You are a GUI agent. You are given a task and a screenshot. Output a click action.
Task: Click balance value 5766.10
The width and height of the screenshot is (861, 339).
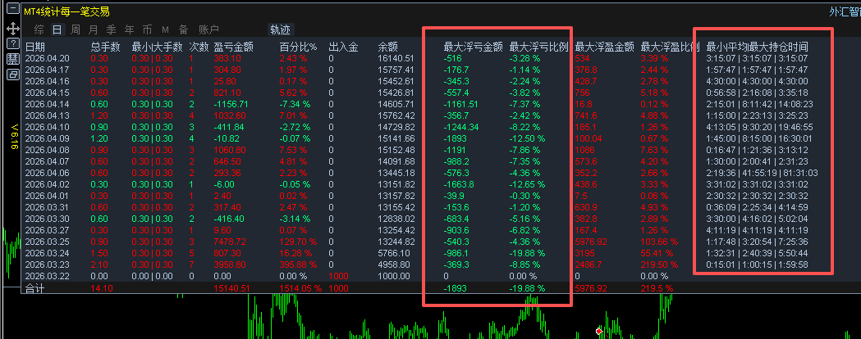pyautogui.click(x=394, y=254)
